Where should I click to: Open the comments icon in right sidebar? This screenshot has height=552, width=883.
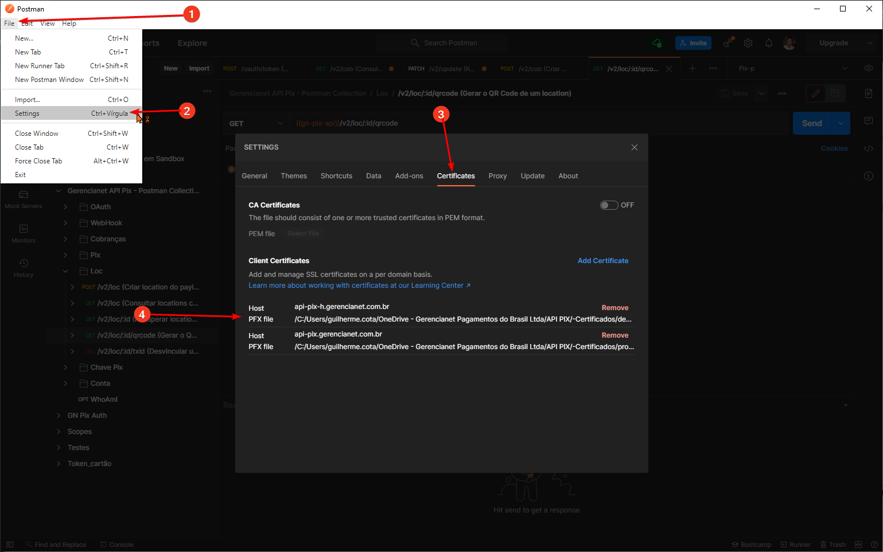tap(868, 121)
